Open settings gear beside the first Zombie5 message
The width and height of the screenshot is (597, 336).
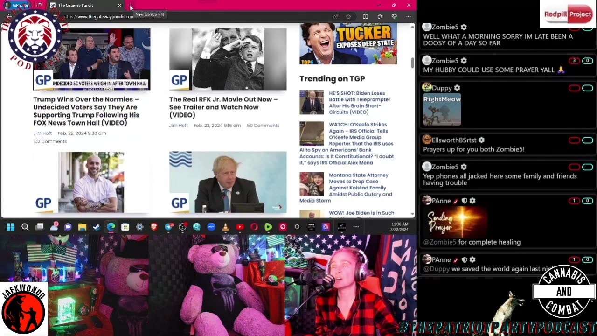464,28
